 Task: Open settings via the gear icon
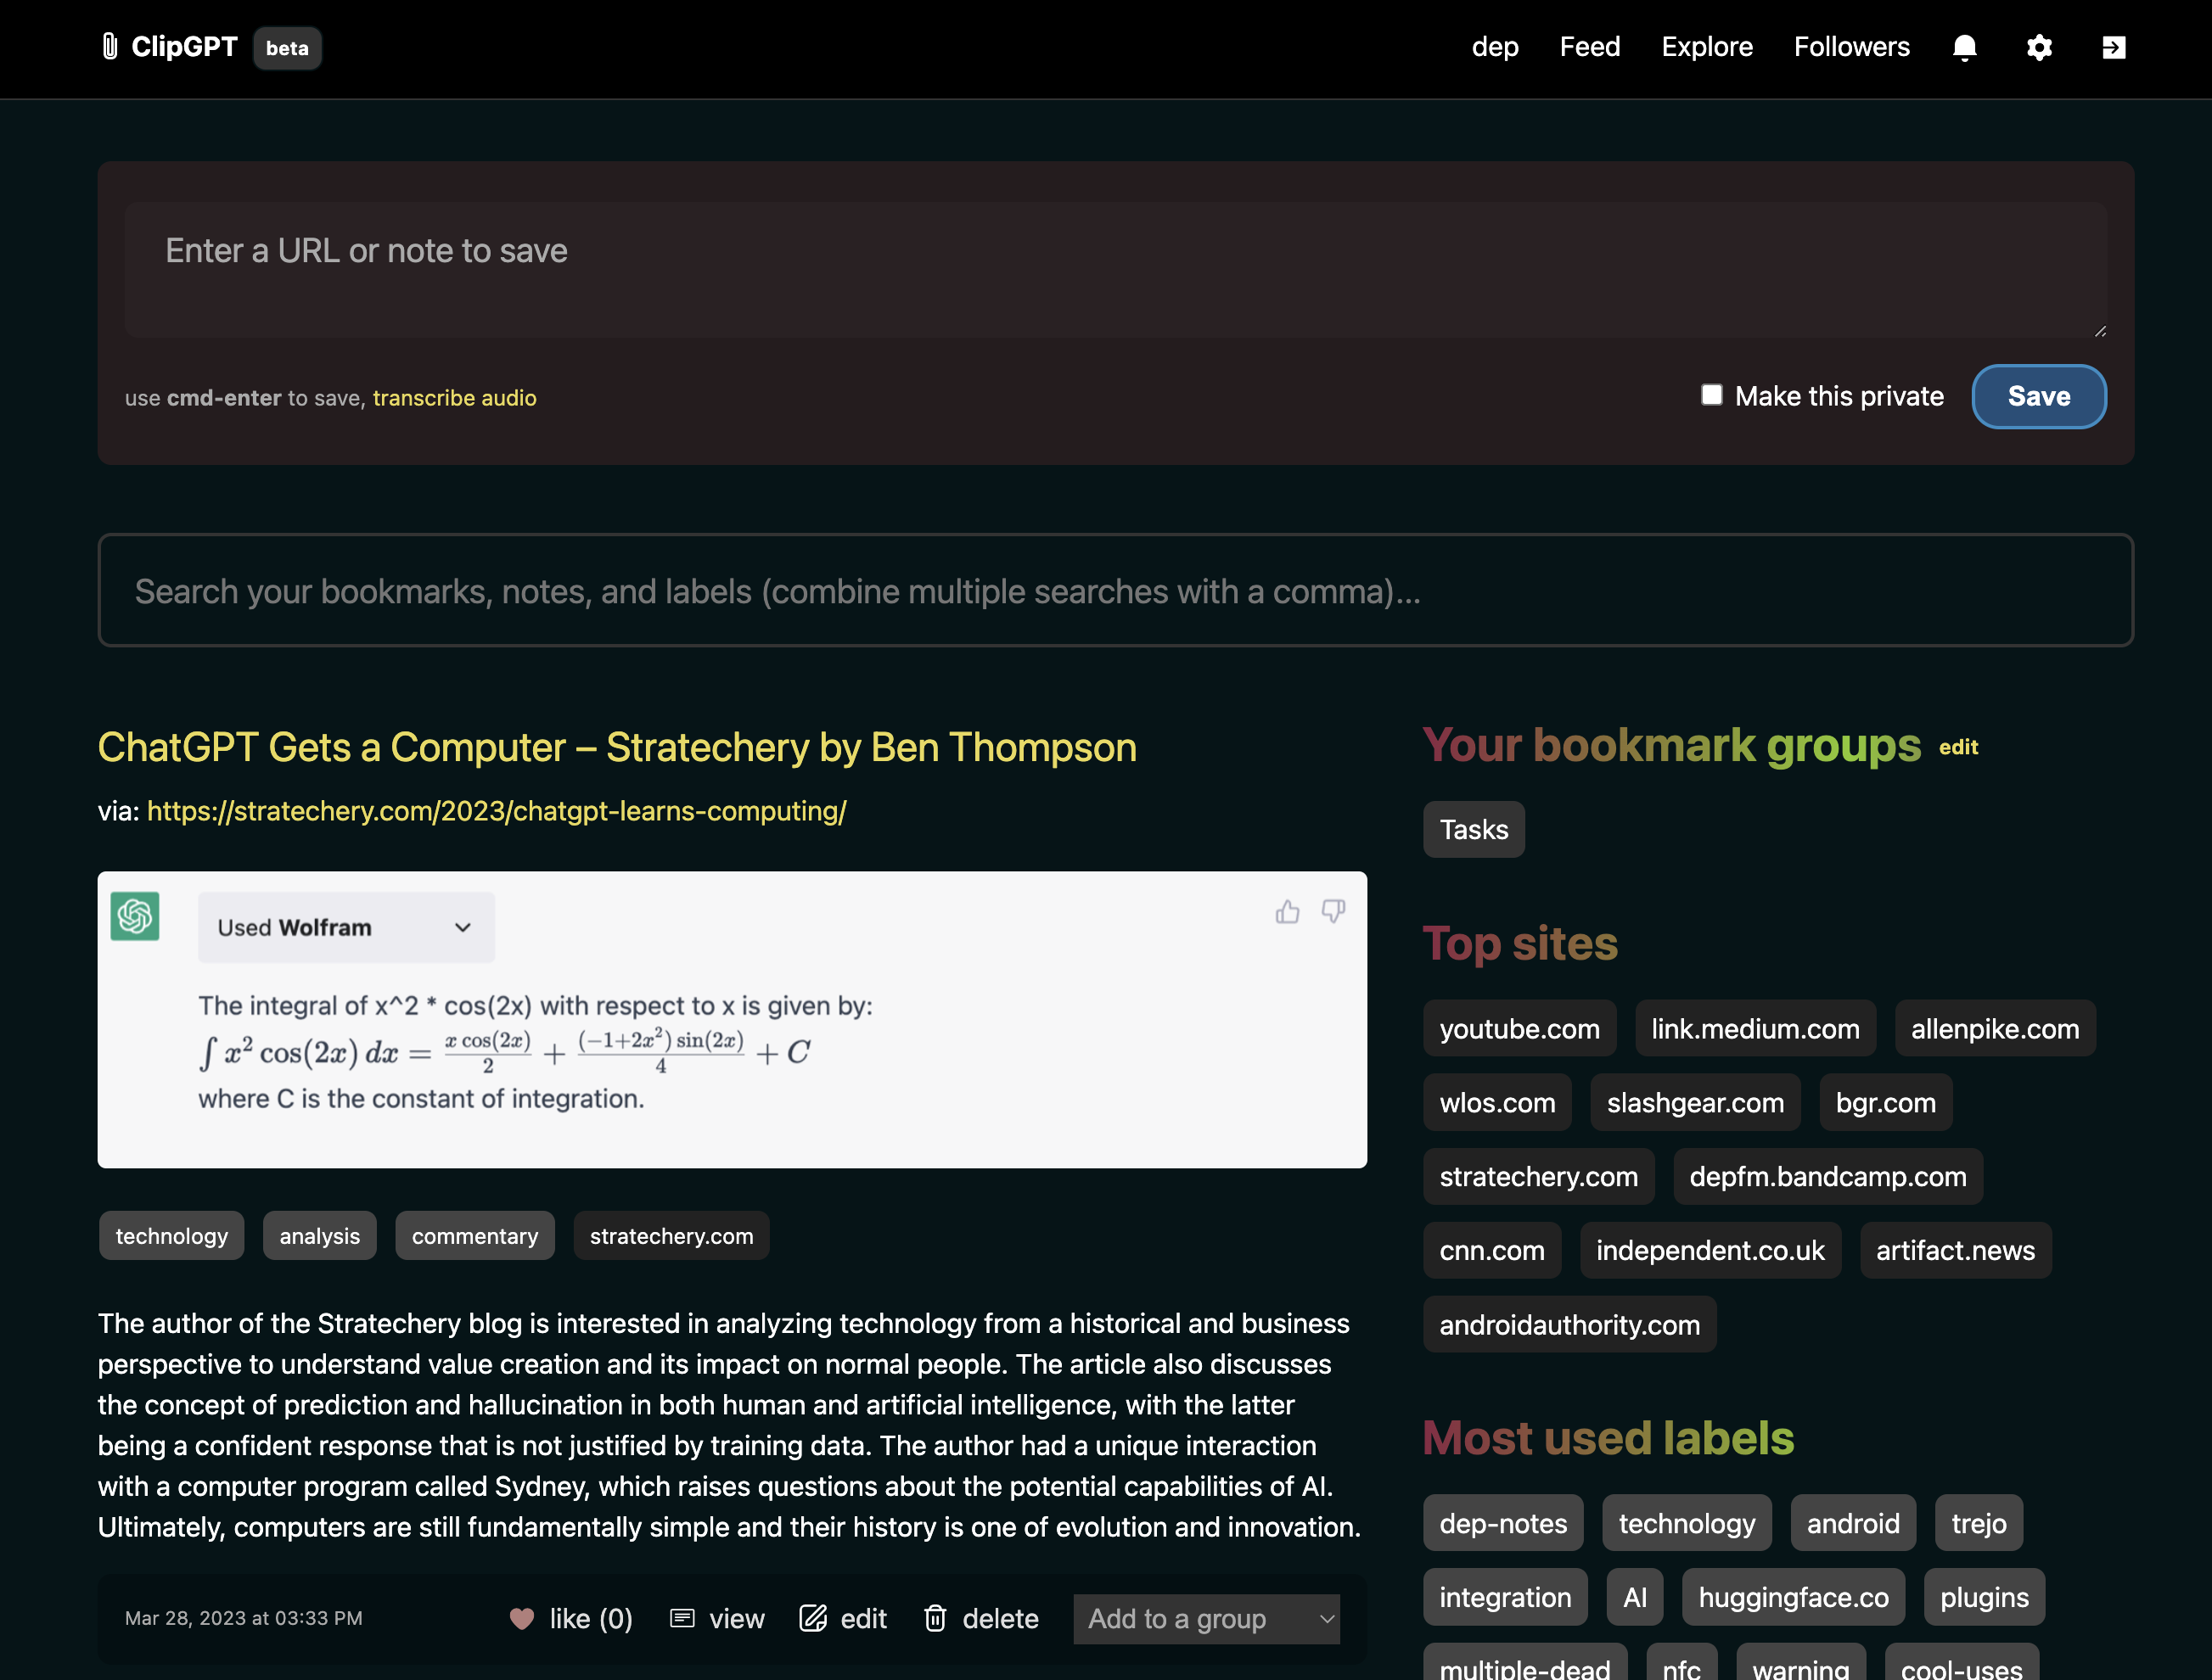[2039, 47]
